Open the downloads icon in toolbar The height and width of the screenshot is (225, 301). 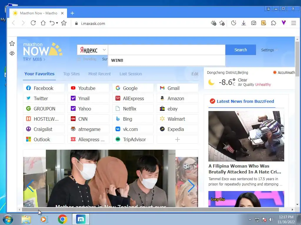(x=244, y=23)
